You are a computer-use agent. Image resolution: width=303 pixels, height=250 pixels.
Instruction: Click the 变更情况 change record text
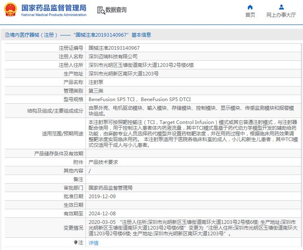pos(193,228)
